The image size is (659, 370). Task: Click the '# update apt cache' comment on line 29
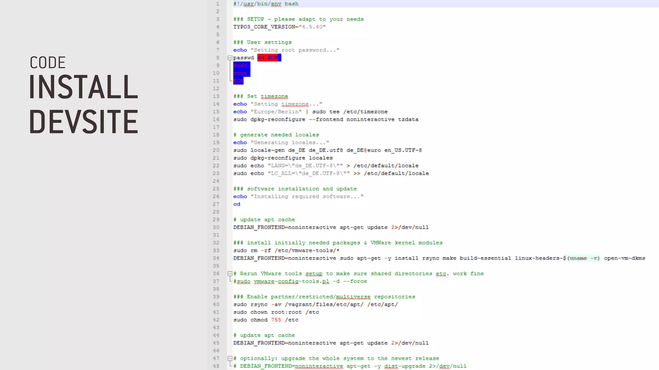[264, 220]
